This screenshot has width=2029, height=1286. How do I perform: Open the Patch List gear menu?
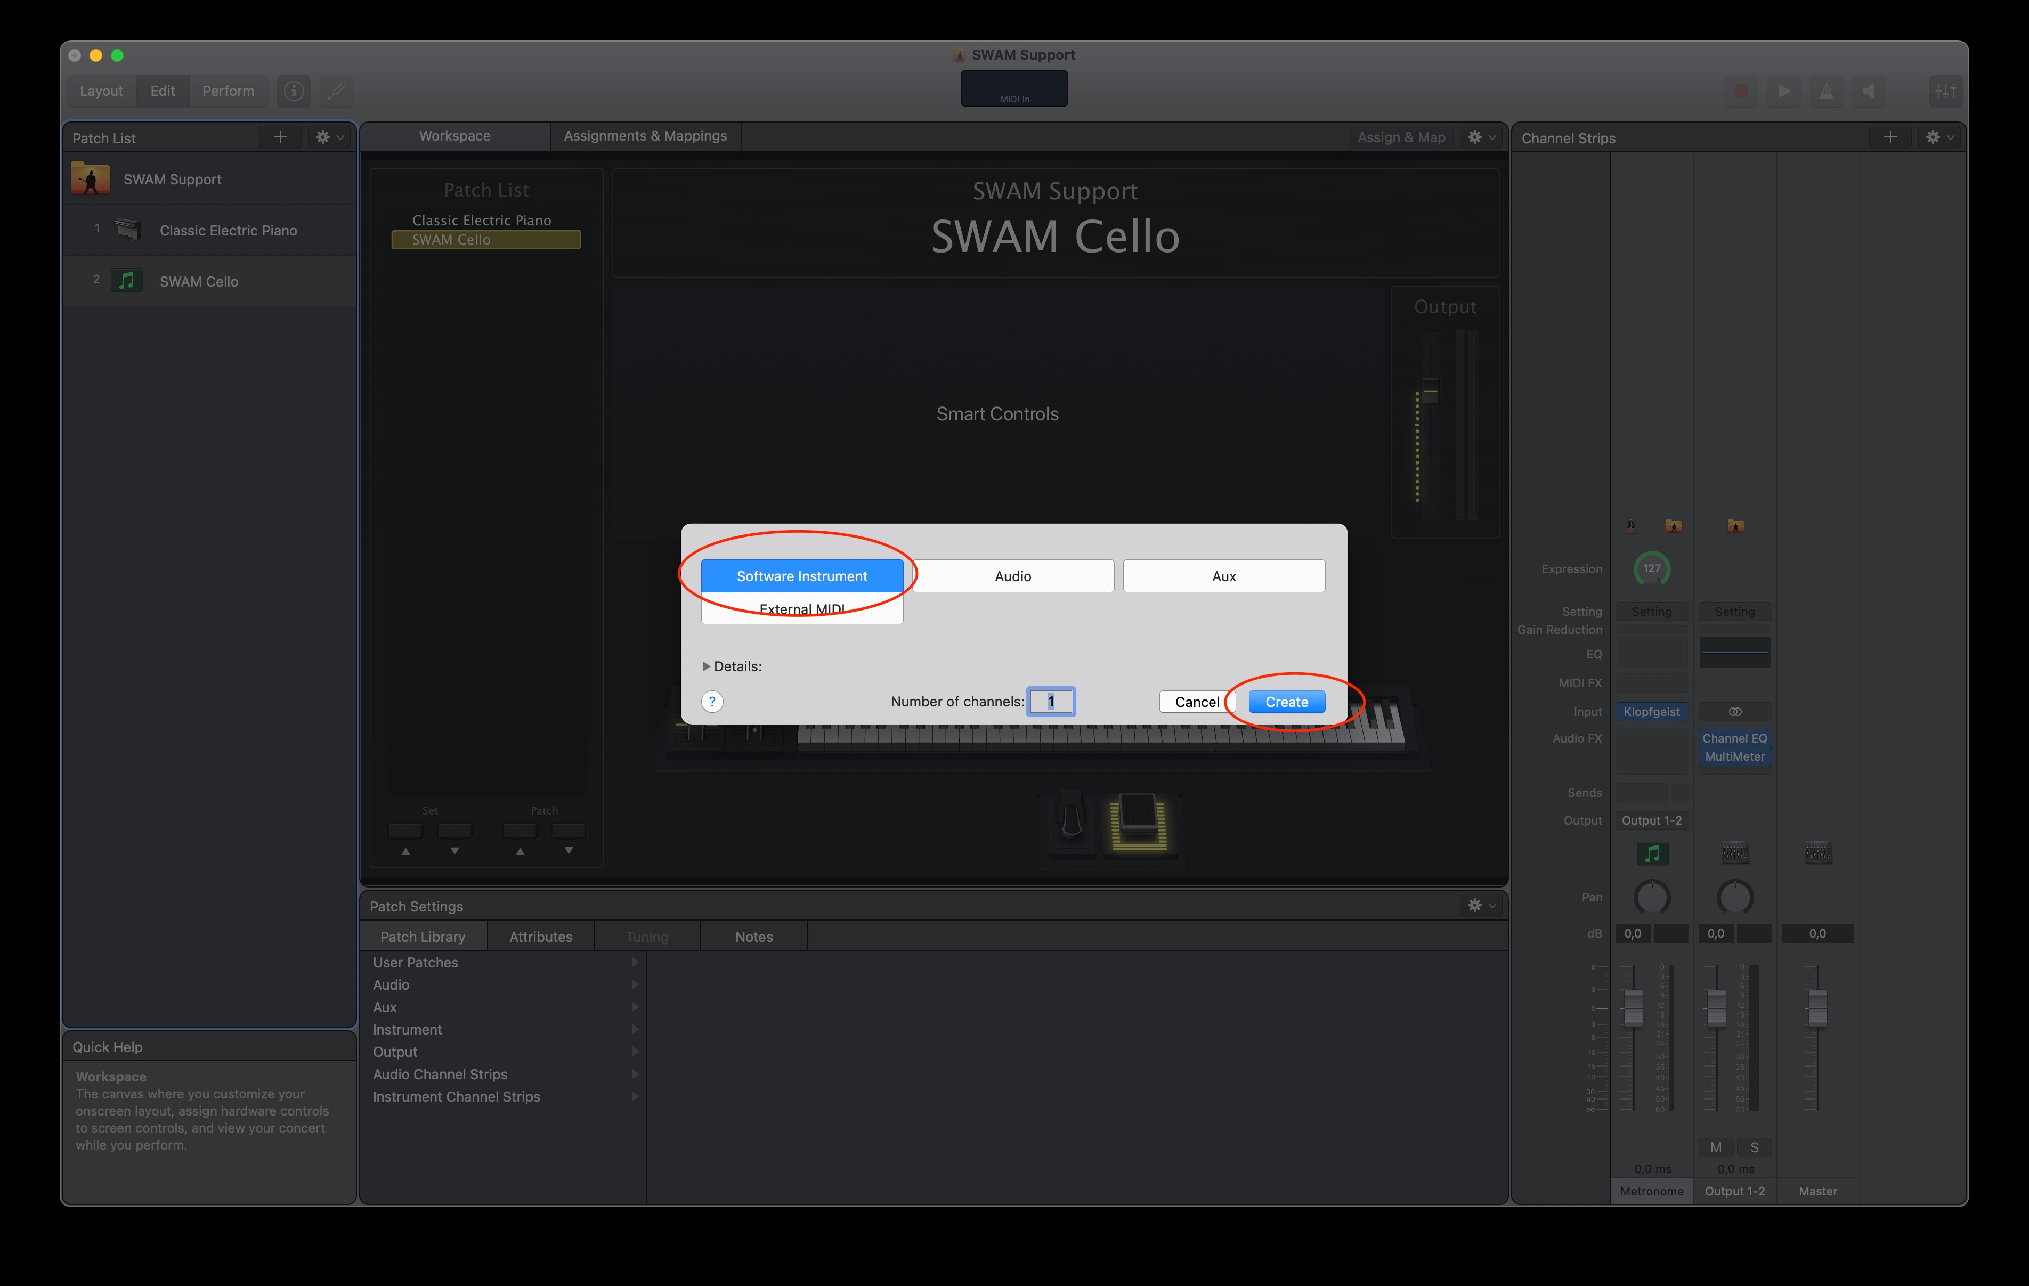pyautogui.click(x=329, y=137)
